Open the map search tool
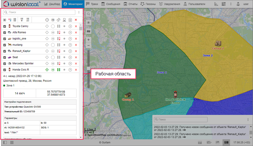This screenshot has width=253, height=146. [x=88, y=14]
